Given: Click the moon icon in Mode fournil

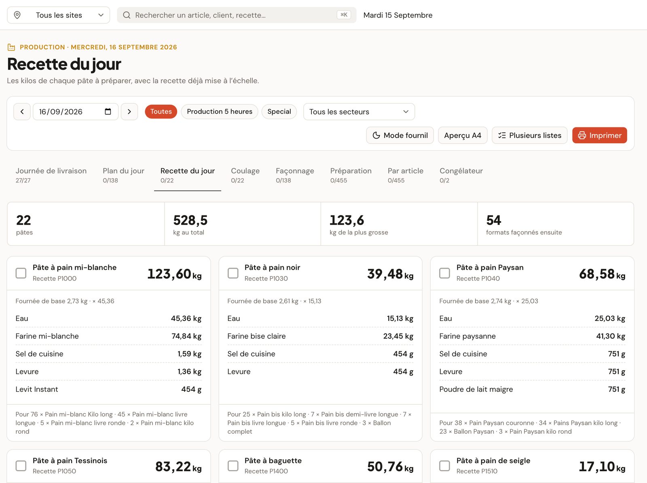Looking at the screenshot, I should (376, 135).
